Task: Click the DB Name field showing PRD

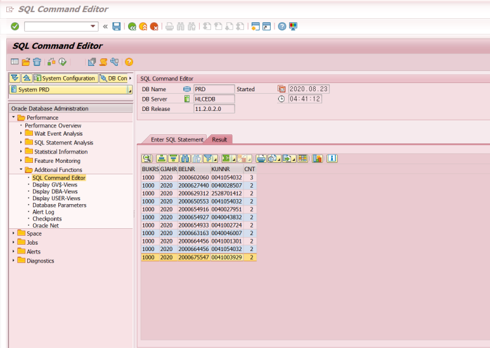Action: [x=213, y=89]
